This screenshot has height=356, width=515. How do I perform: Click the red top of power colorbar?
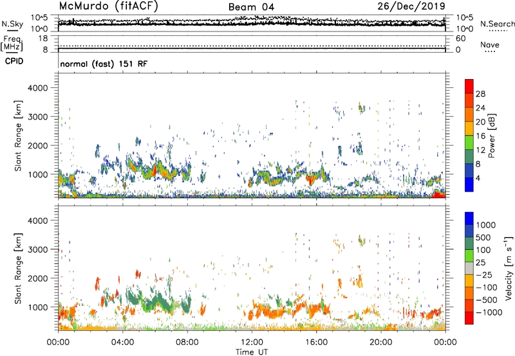click(x=469, y=86)
